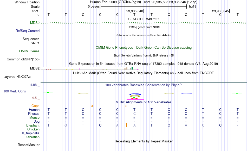Screen dimensions: 247x151
Task: Click the 'Human Feb. 2009 (GRCh37/hg19)' assembly text
Action: 115,2
